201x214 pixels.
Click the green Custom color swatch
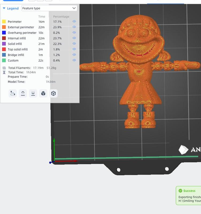[4, 60]
